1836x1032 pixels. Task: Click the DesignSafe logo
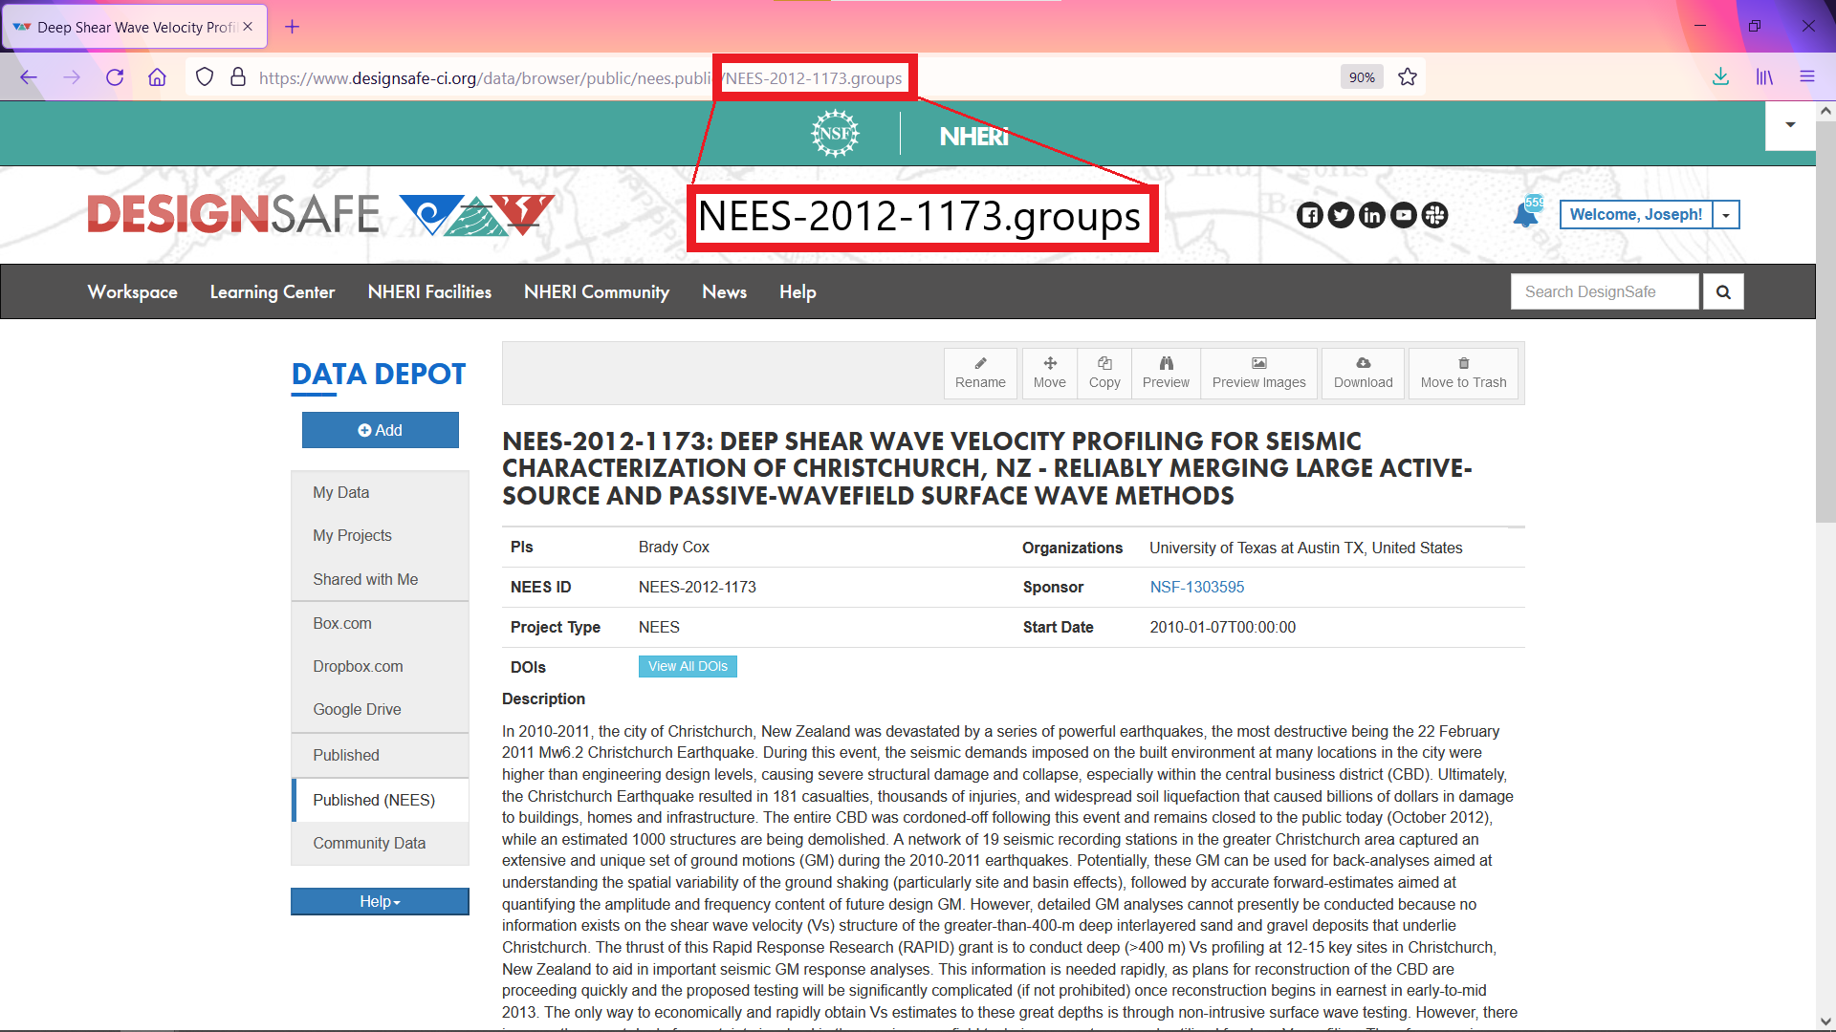(321, 214)
